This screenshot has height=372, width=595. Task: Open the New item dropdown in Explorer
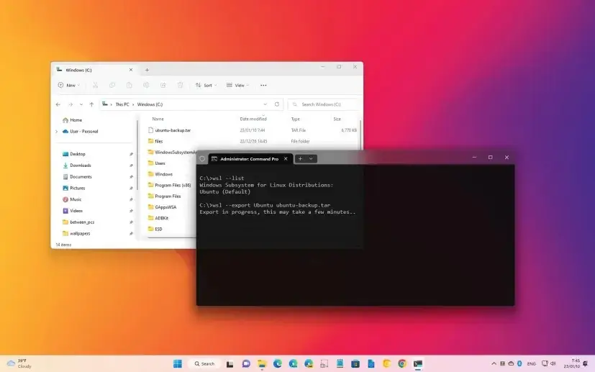tap(68, 86)
